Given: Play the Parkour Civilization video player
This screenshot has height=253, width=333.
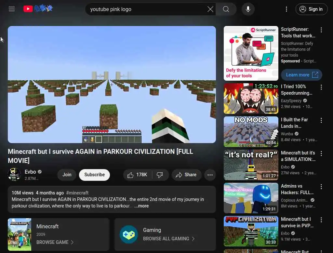Looking at the screenshot, I should click(x=112, y=85).
